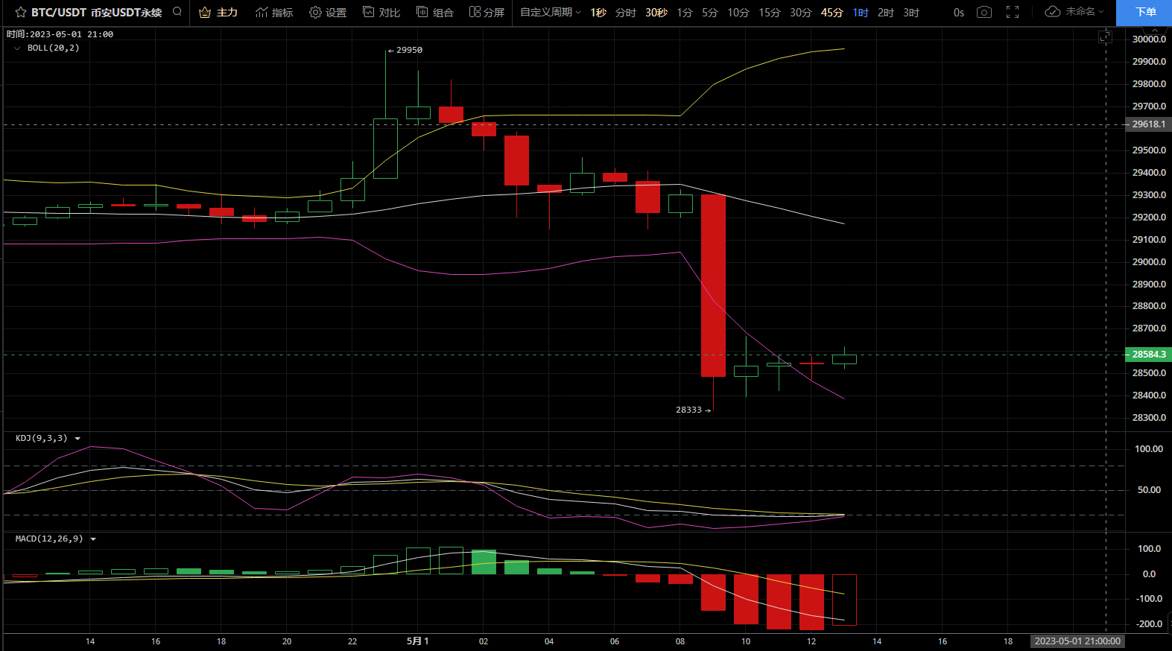Choose the 5分 timeframe
Image resolution: width=1172 pixels, height=651 pixels.
710,13
